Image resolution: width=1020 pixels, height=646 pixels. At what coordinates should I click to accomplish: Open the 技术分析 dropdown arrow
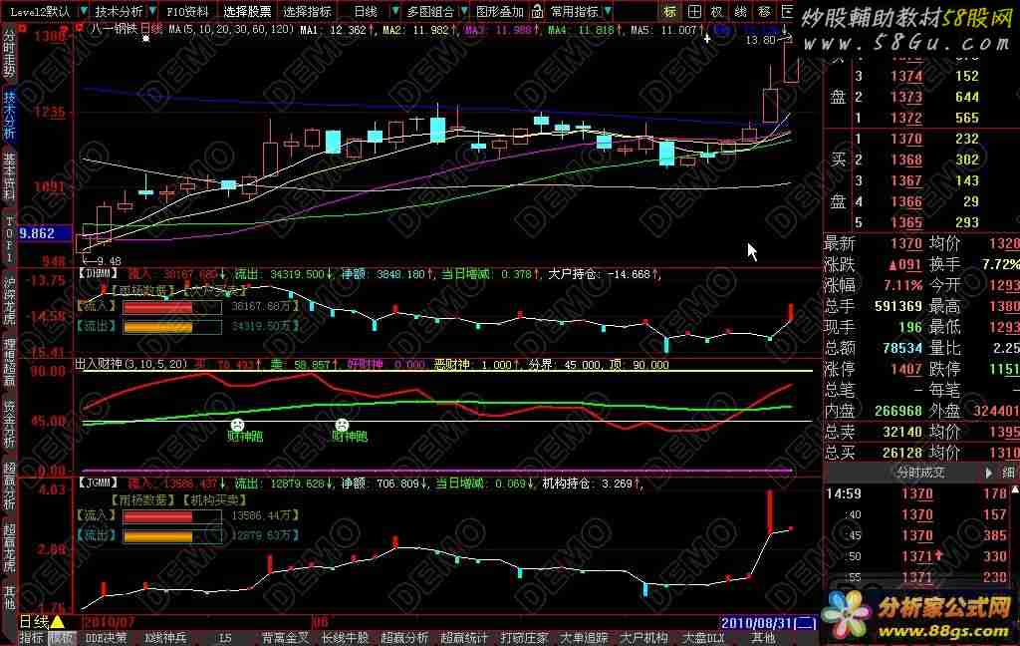[152, 11]
